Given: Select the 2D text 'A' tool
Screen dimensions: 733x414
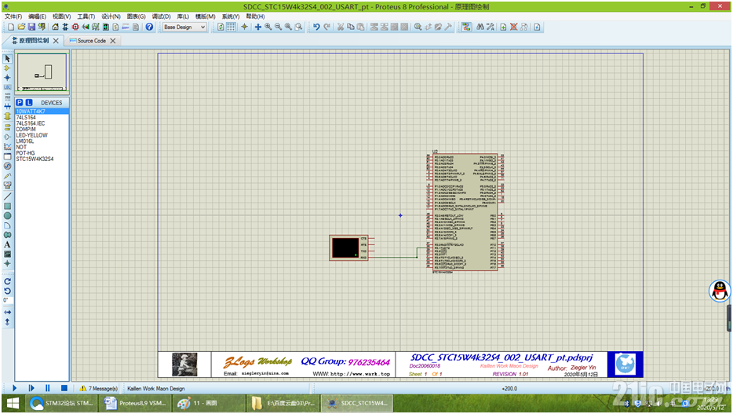Looking at the screenshot, I should (7, 244).
